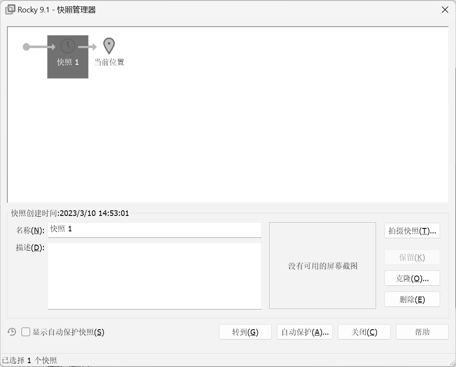Focus the 名称 field containing 快照 1

(155, 230)
